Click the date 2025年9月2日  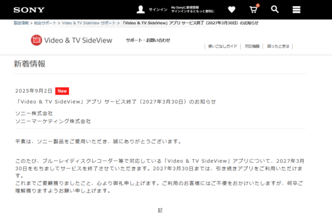(34, 91)
